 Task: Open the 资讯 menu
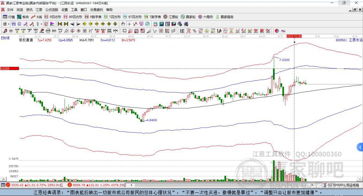tap(29, 10)
